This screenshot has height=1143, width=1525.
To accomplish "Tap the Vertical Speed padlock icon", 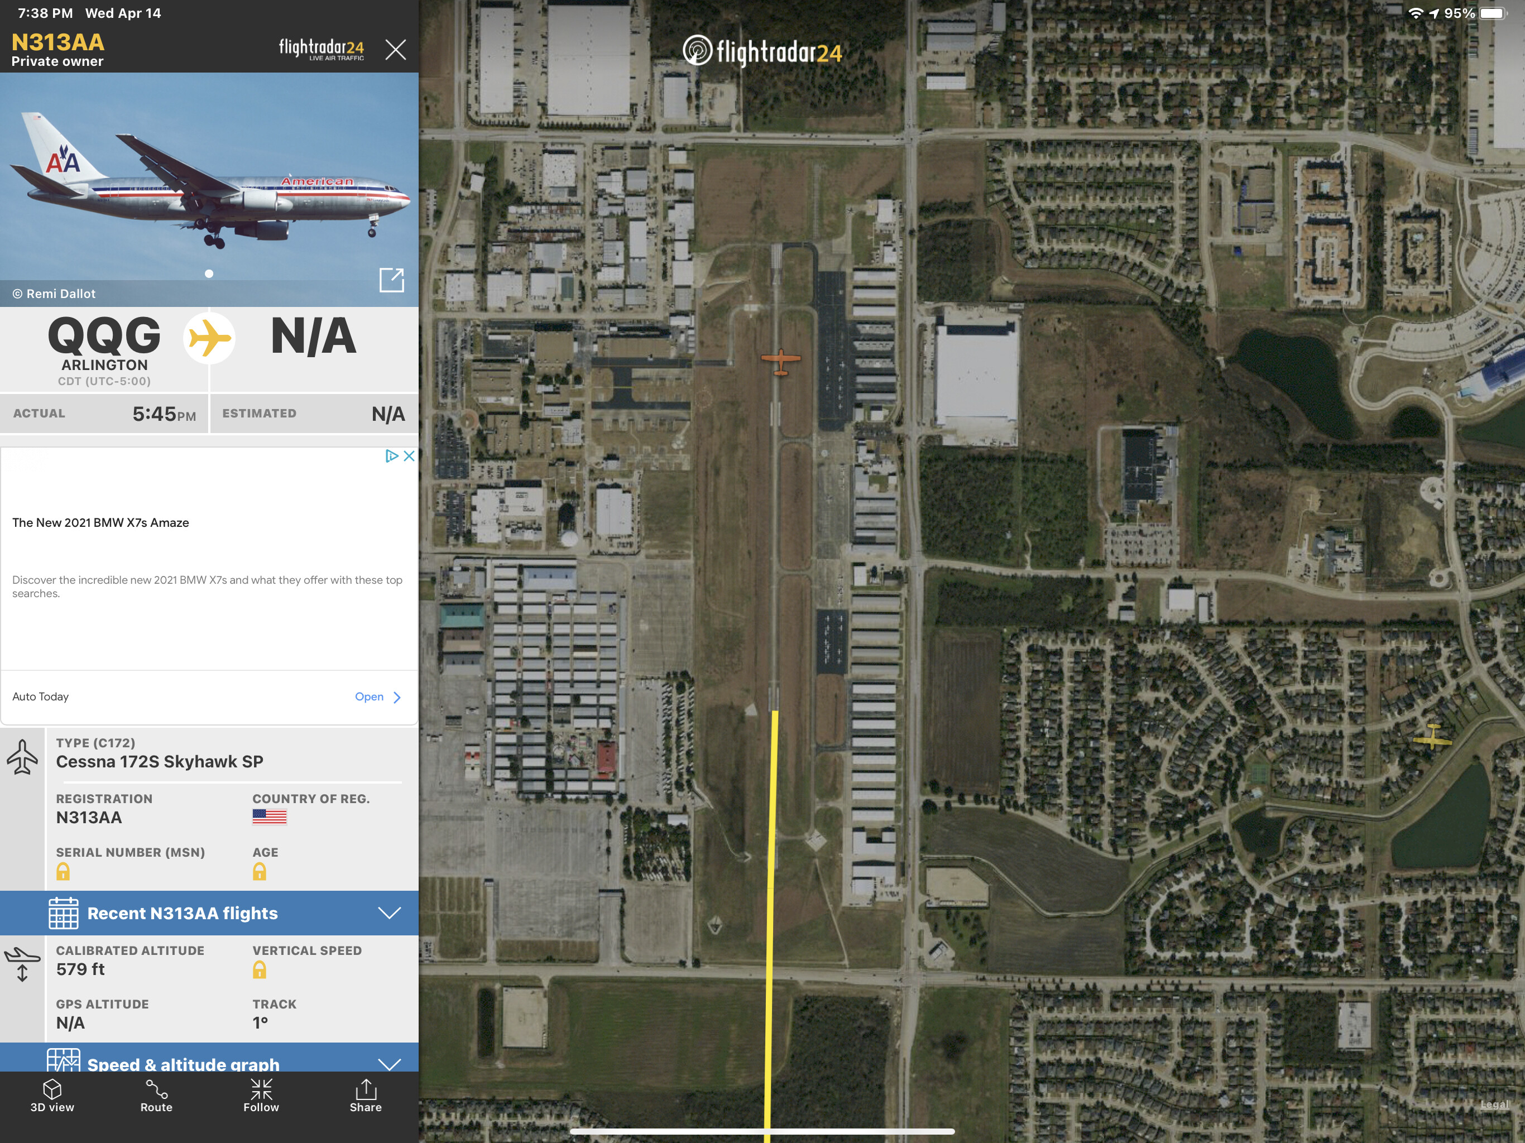I will (259, 970).
